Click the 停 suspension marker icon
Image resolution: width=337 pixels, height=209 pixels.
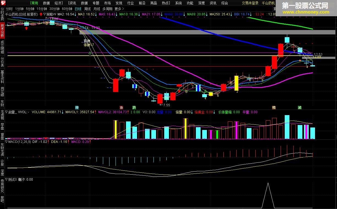pyautogui.click(x=77, y=107)
